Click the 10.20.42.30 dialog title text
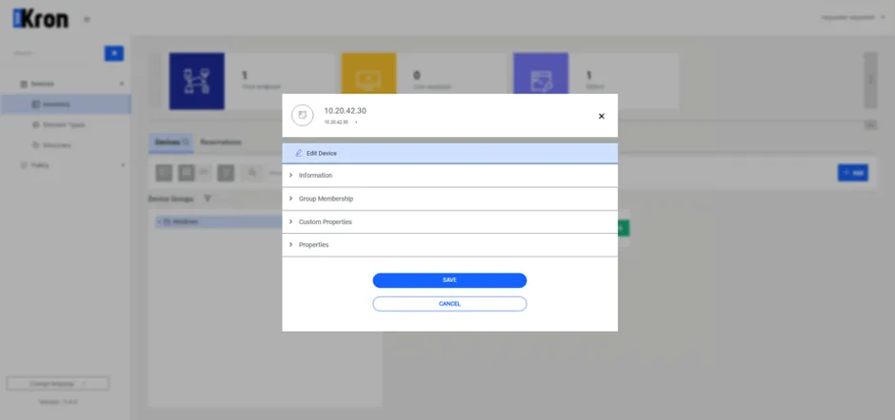Screen dimensions: 895x420 (346, 111)
